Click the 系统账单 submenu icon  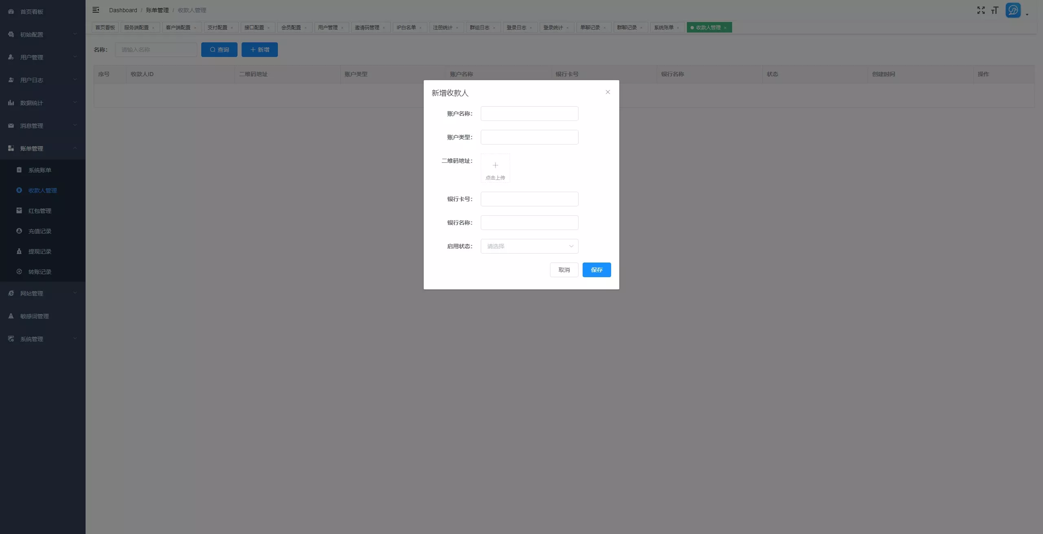tap(19, 170)
